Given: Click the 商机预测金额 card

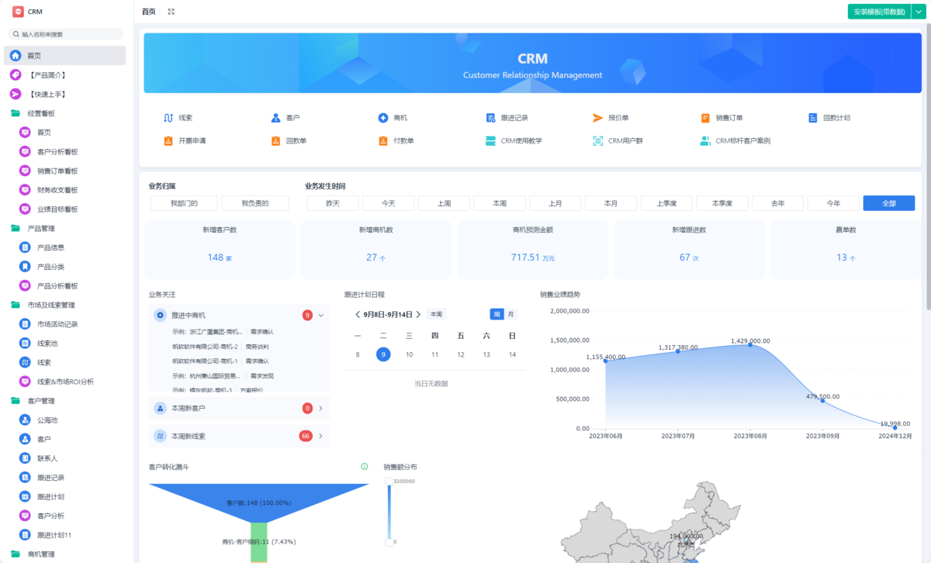Looking at the screenshot, I should (532, 250).
